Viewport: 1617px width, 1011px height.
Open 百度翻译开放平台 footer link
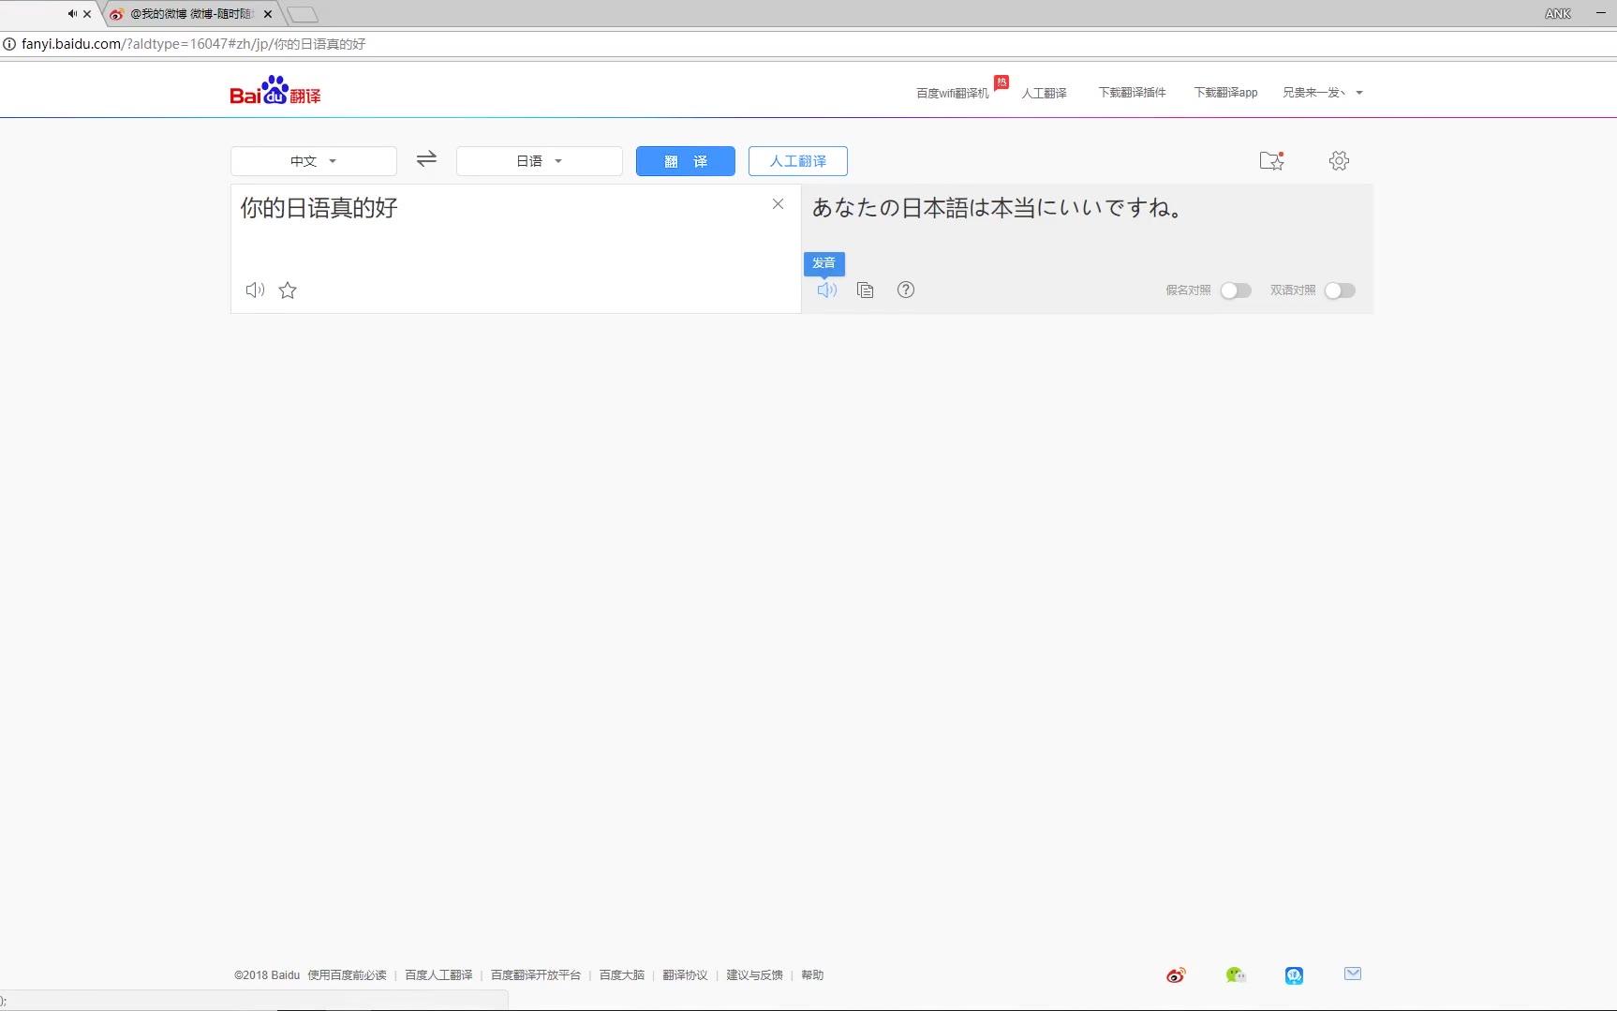pos(536,975)
